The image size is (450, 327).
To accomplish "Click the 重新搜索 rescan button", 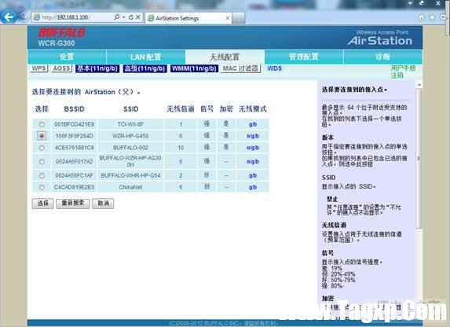I will coord(73,204).
